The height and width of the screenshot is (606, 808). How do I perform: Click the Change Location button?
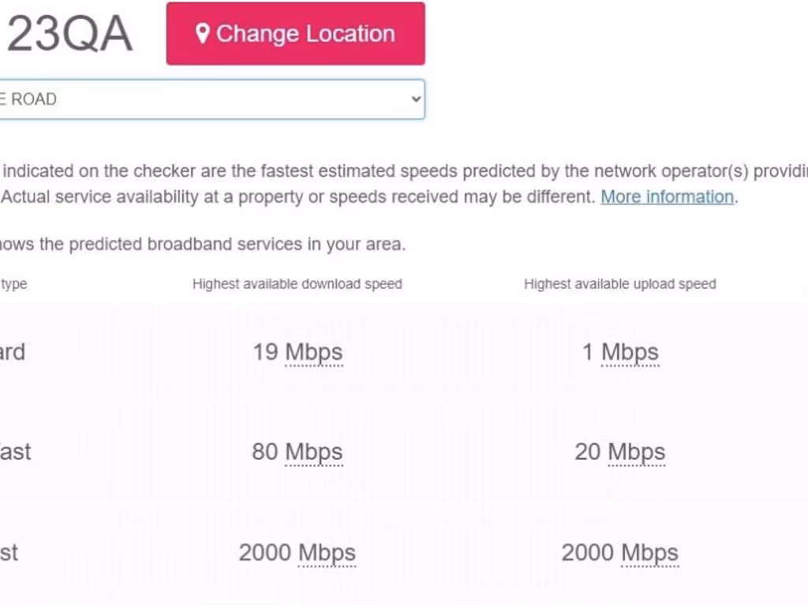pyautogui.click(x=296, y=34)
